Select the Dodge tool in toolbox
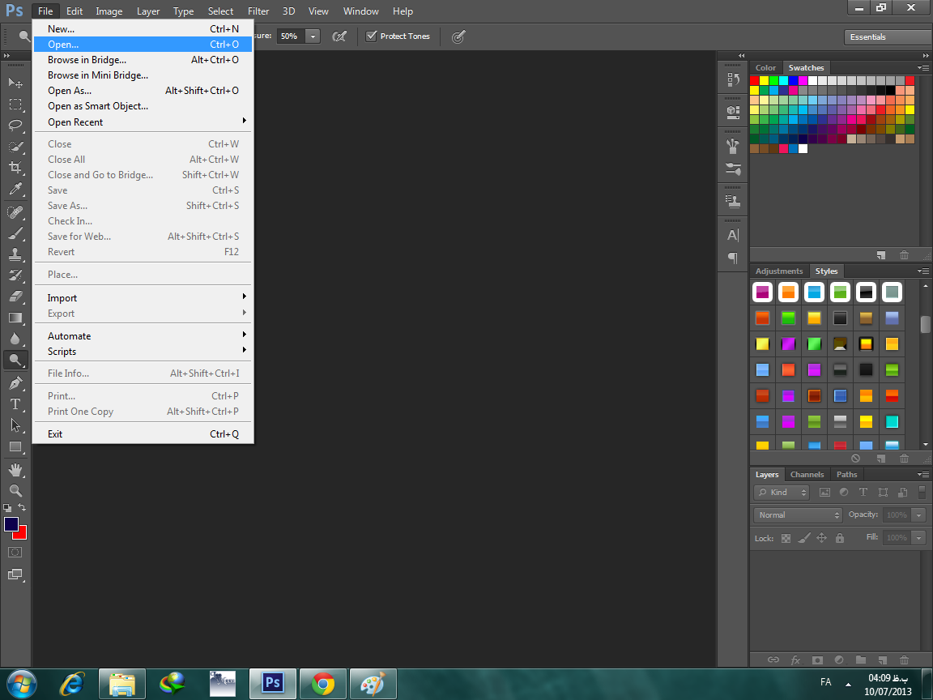 [15, 360]
